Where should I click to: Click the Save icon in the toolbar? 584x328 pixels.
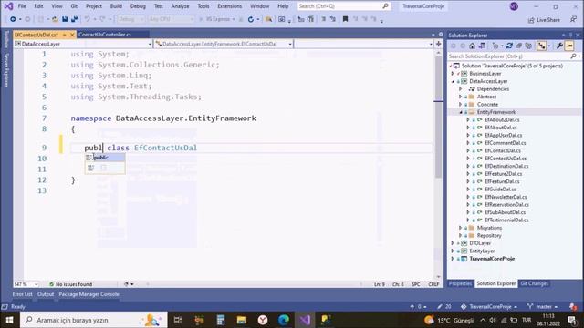(x=65, y=19)
